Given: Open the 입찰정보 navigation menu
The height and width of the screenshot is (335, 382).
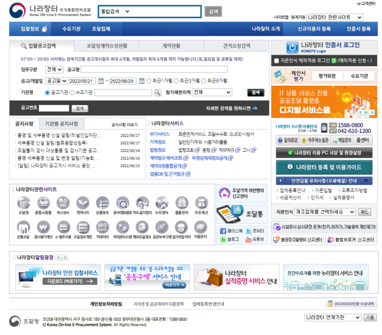Looking at the screenshot, I should coord(30,29).
